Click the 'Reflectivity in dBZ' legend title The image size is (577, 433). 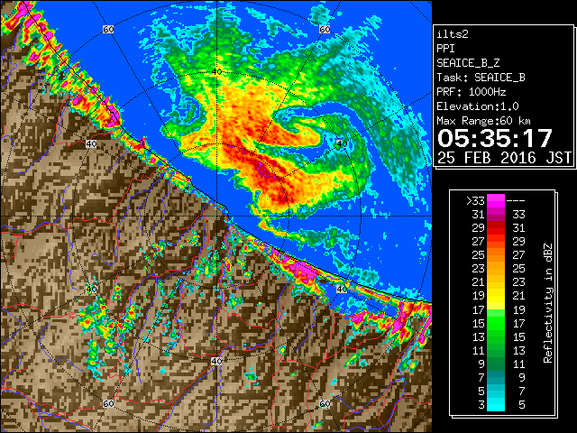(x=548, y=303)
